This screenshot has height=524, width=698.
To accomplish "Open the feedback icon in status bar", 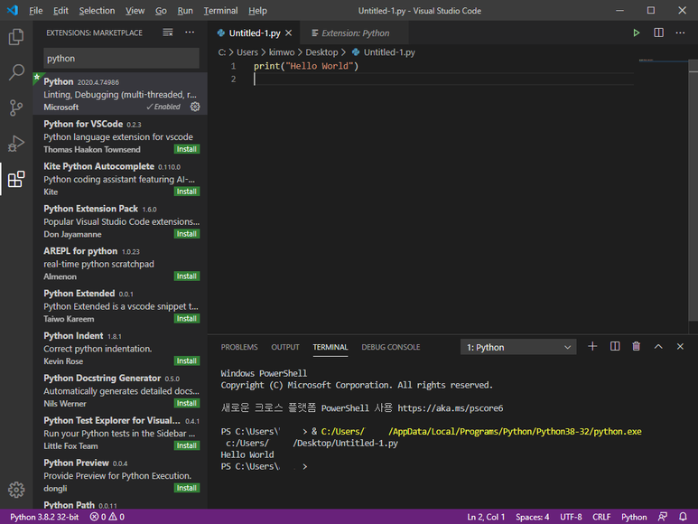I will 663,517.
